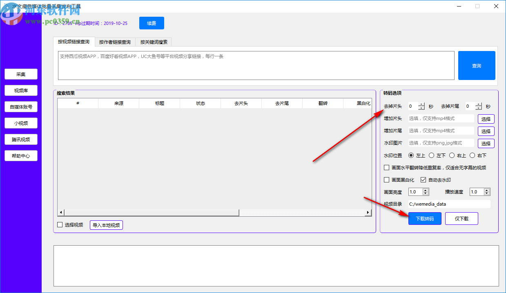The image size is (506, 293).
Task: Click 导入本地视频 button
Action: [106, 225]
